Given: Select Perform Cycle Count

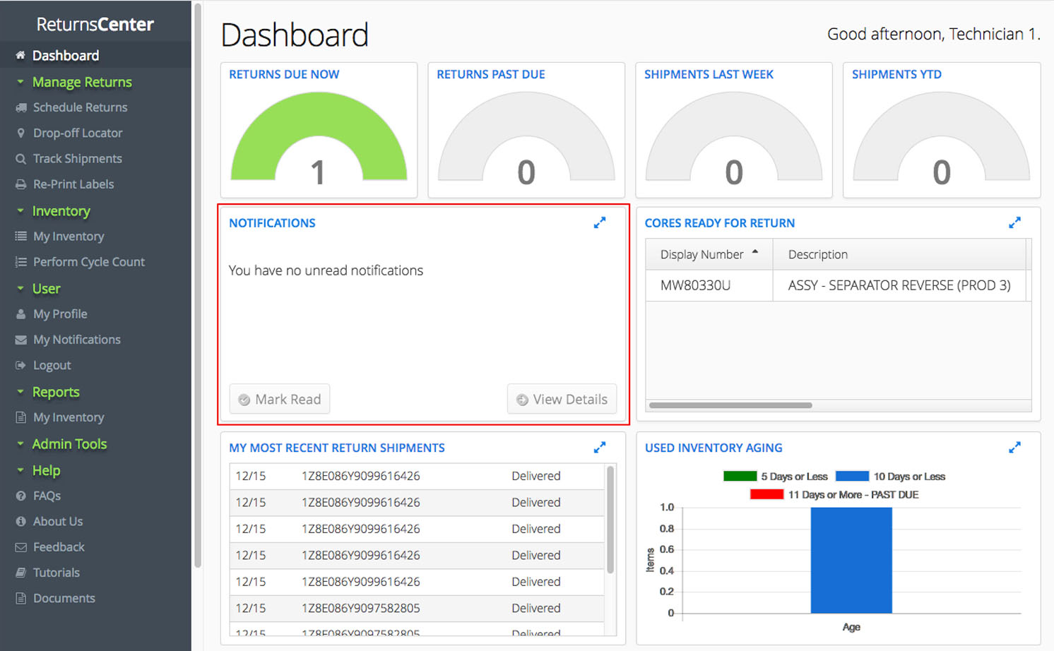Looking at the screenshot, I should pyautogui.click(x=89, y=262).
